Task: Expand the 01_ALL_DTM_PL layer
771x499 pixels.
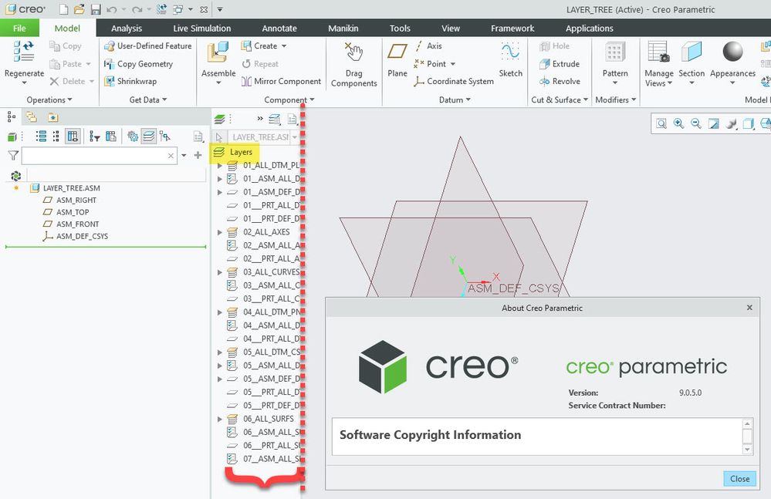Action: (x=220, y=166)
